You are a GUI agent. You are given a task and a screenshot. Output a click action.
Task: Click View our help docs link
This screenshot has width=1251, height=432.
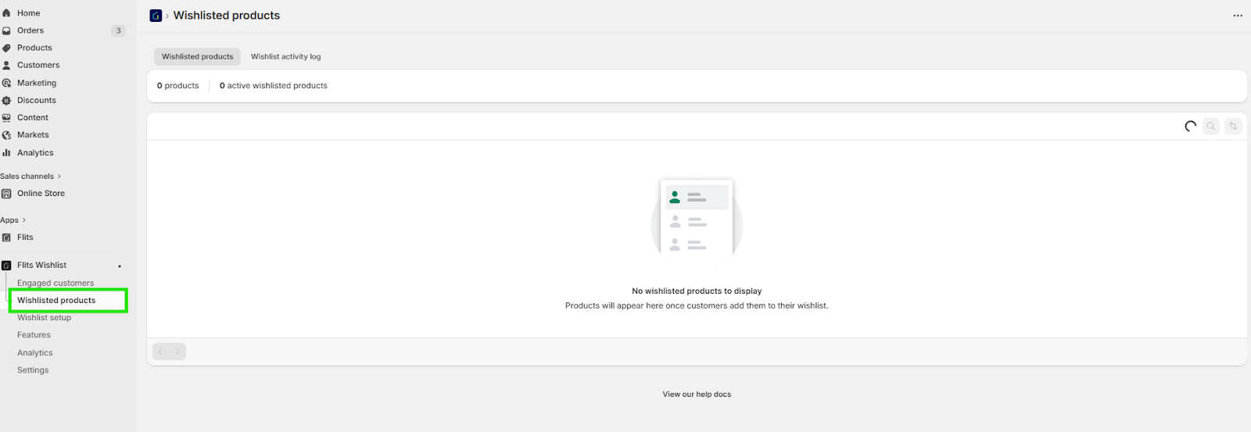[697, 395]
